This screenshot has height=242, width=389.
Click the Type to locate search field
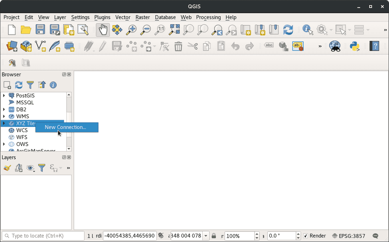tap(43, 236)
